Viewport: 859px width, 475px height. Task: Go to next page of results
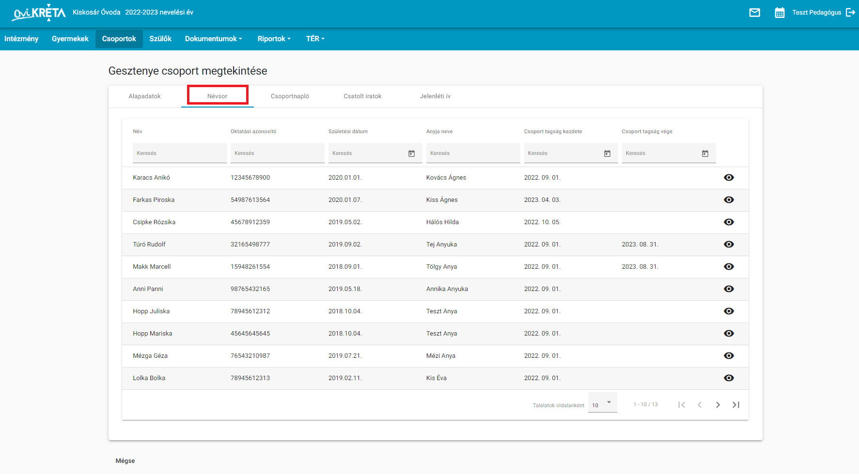click(718, 405)
